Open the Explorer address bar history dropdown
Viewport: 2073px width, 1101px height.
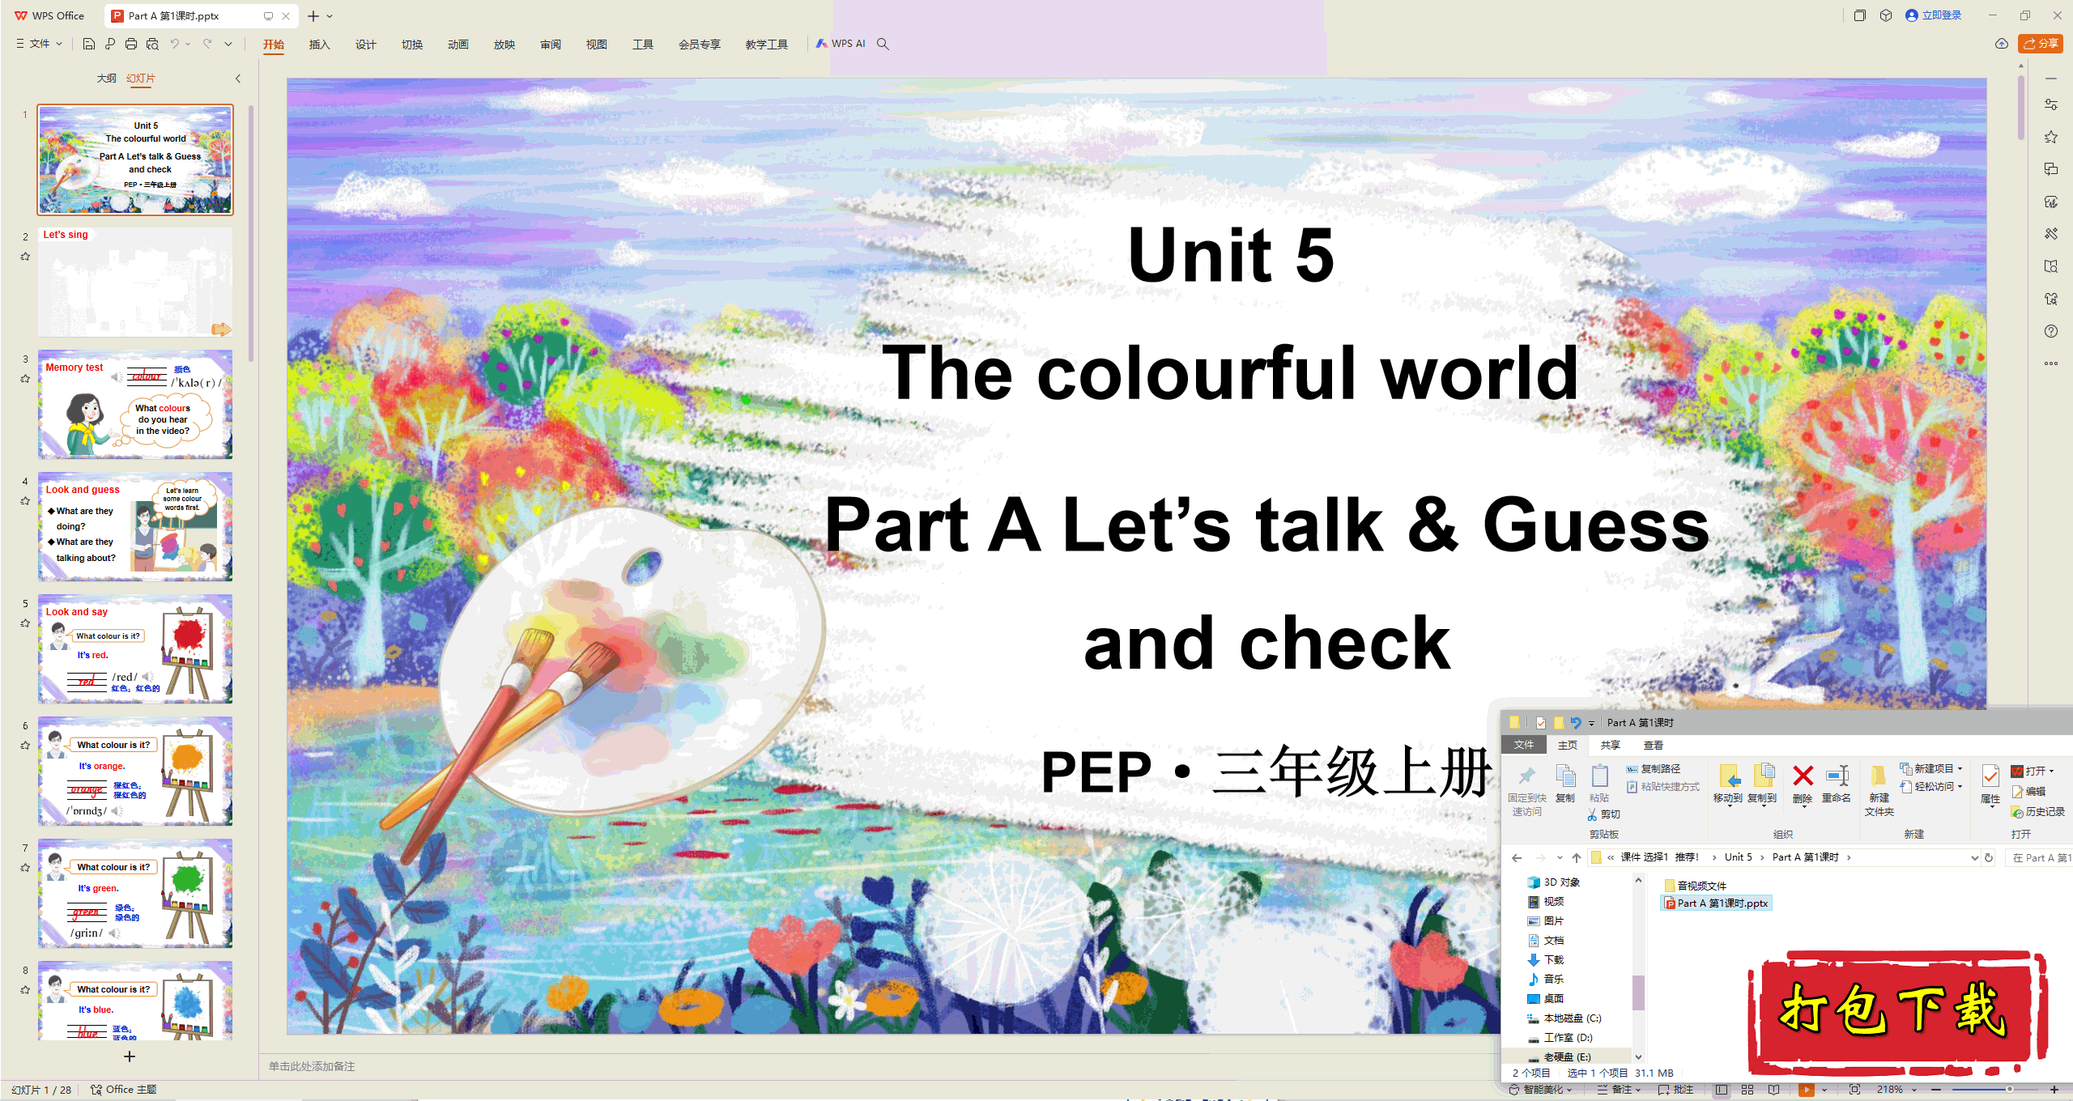point(1973,857)
